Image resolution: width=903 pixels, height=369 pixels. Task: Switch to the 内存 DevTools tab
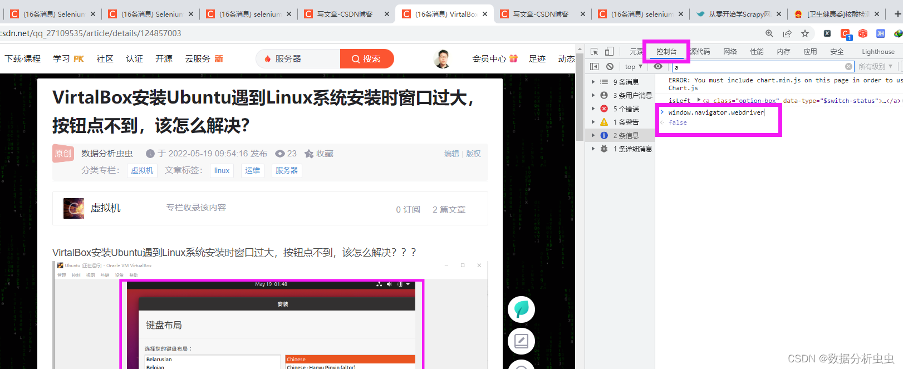(783, 52)
